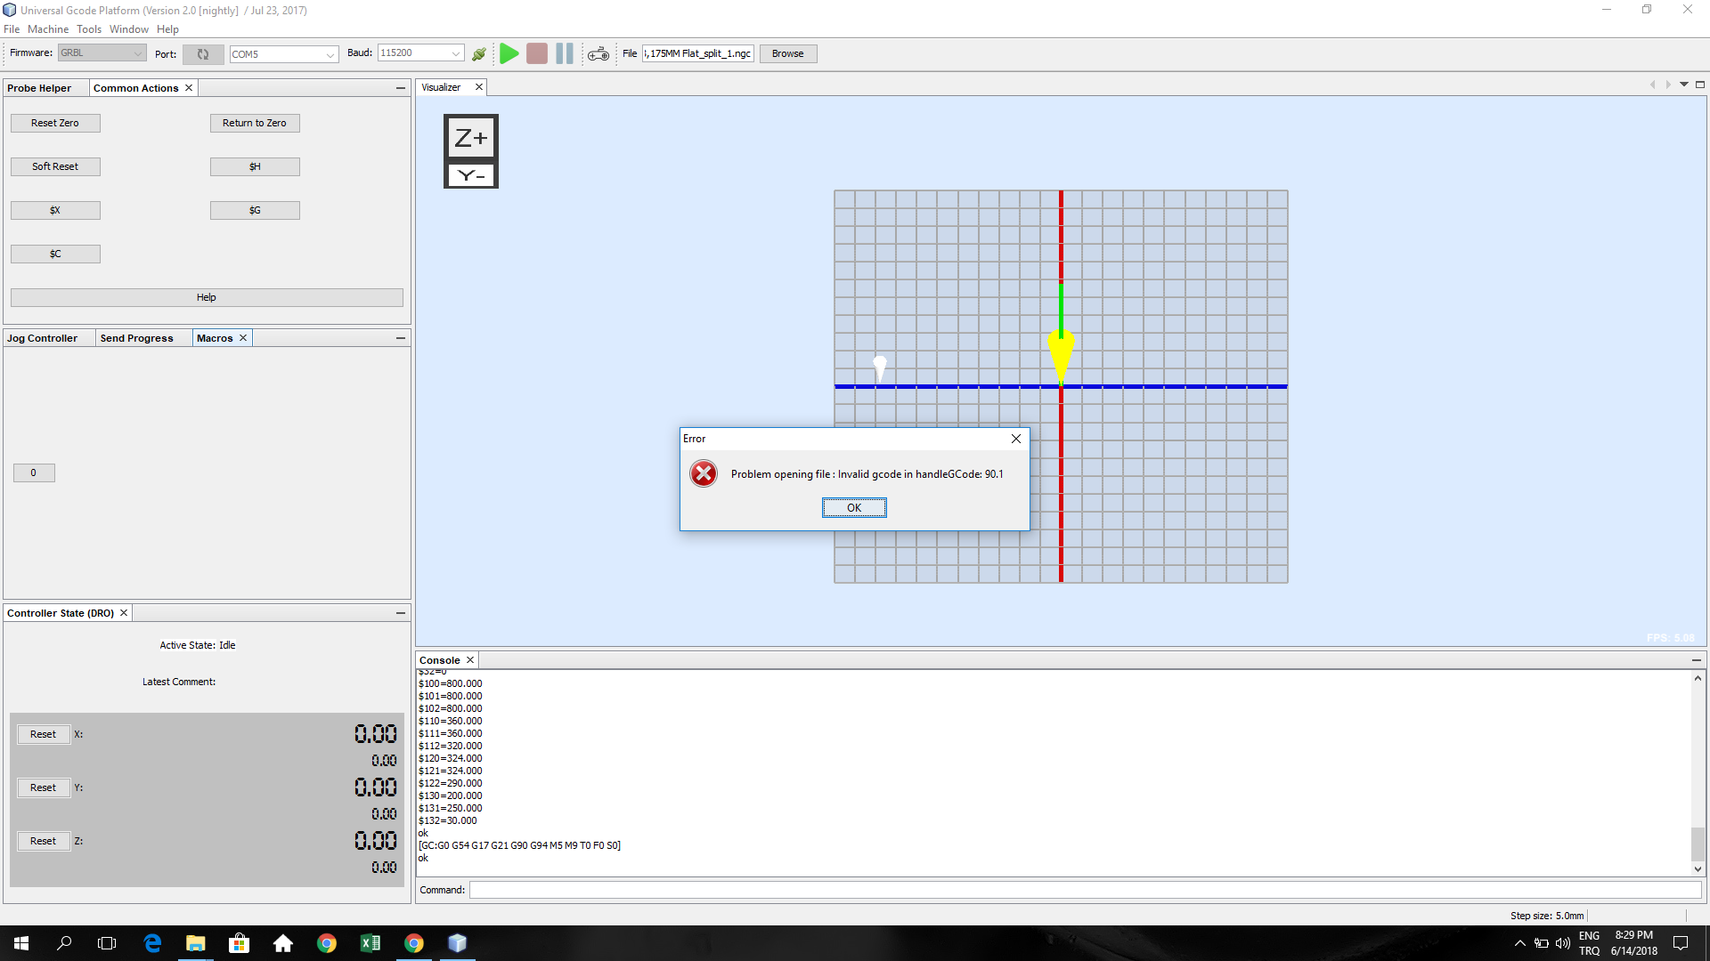Open the File menu

(12, 29)
